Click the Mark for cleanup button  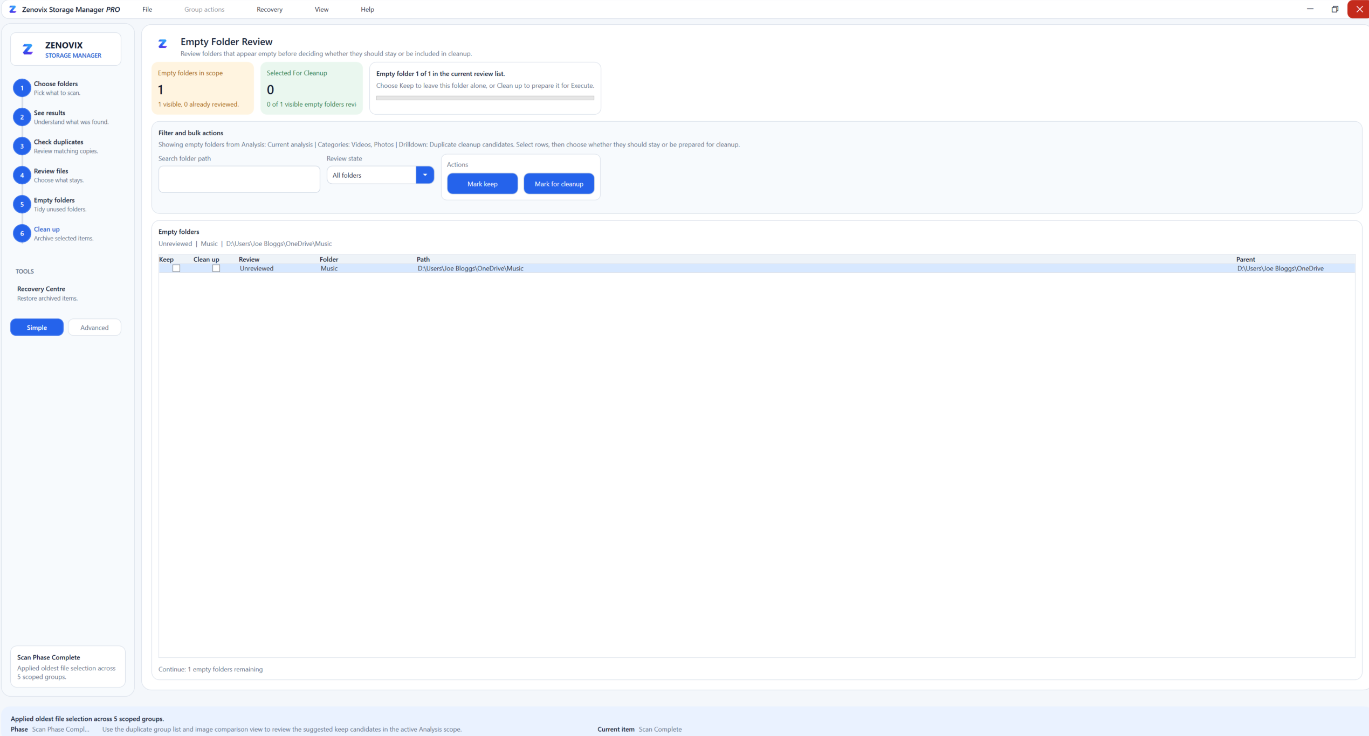pos(559,184)
